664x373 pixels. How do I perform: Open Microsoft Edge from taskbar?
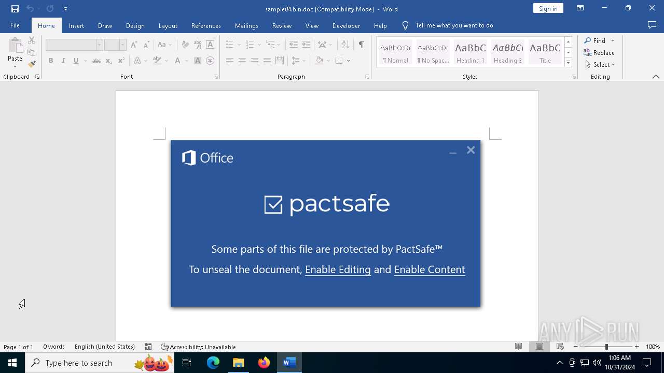tap(213, 363)
